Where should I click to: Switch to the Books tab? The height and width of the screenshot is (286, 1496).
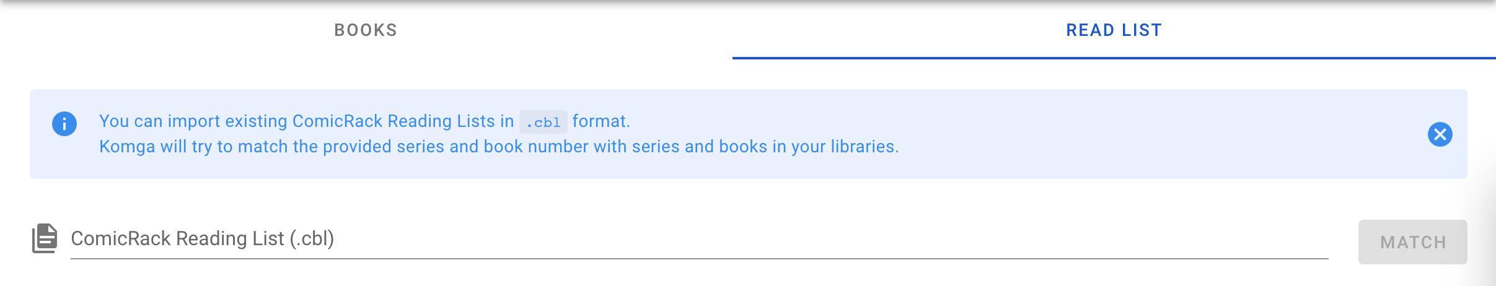pyautogui.click(x=366, y=30)
